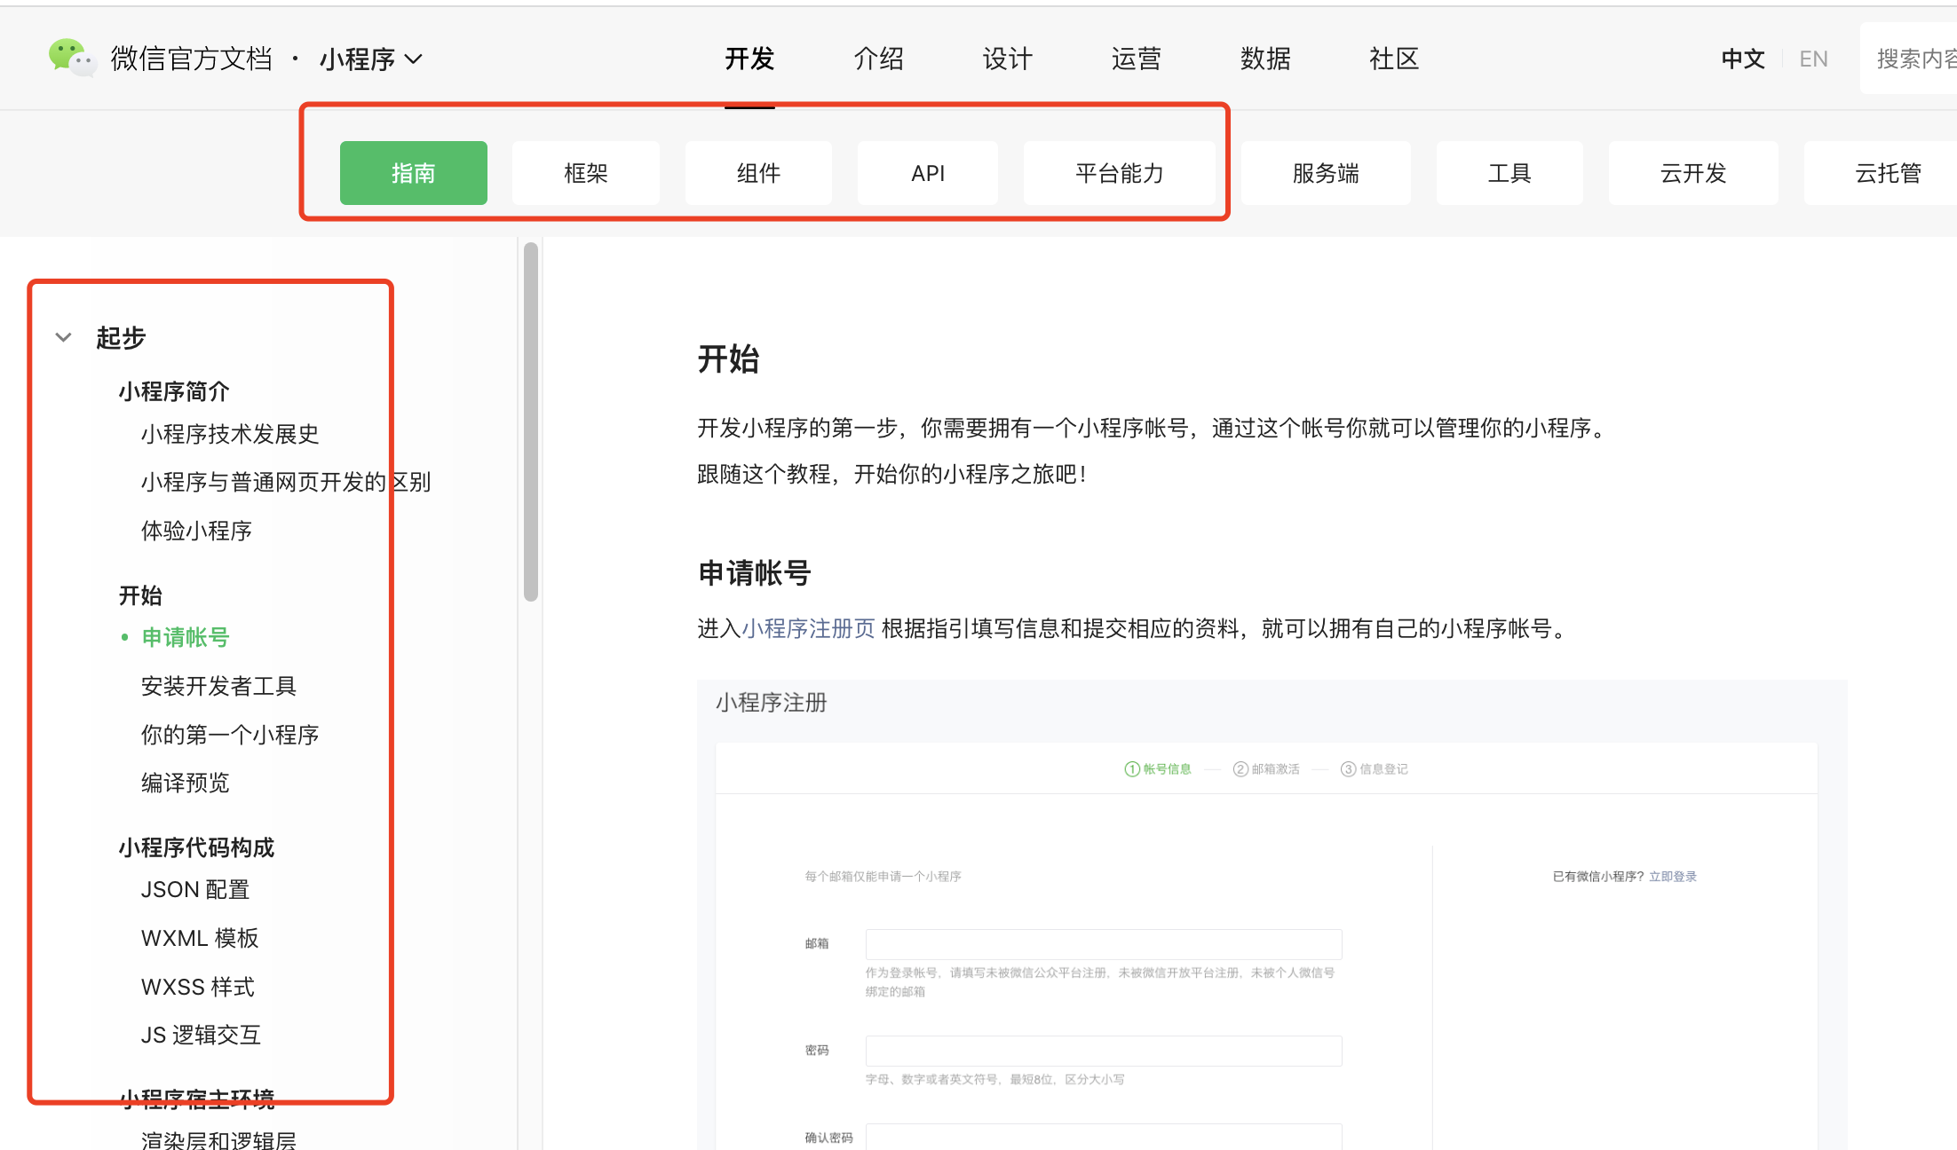This screenshot has height=1150, width=1957.
Task: Select the 开发 top menu
Action: pos(749,59)
